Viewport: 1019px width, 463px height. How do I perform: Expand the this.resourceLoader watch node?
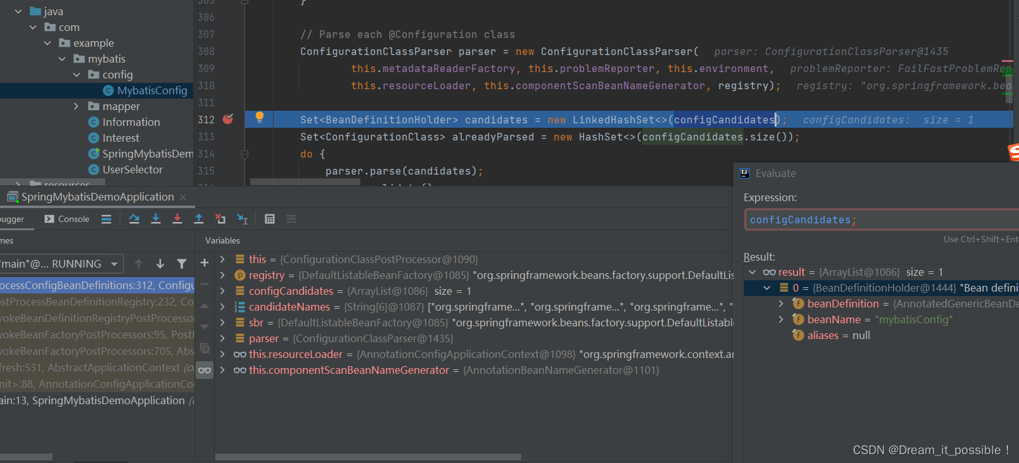pos(222,354)
